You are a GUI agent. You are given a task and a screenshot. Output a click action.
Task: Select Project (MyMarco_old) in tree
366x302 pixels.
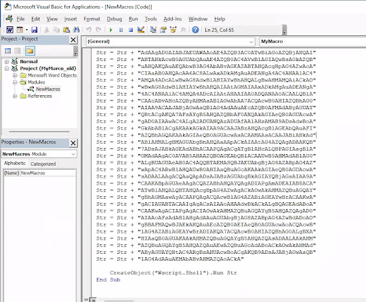coord(48,69)
